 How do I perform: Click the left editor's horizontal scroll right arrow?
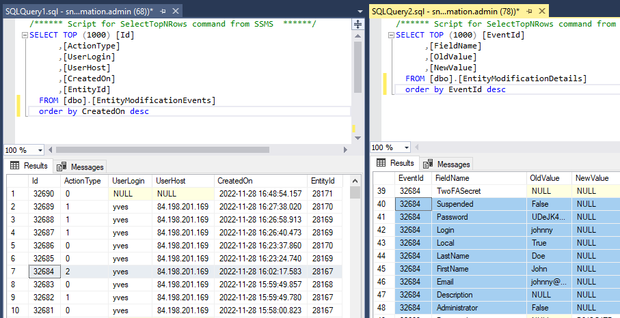click(x=346, y=150)
